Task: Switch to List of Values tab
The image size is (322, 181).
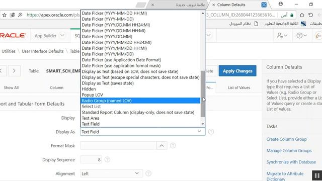Action: pos(239,87)
